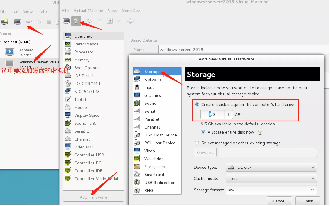This screenshot has width=330, height=206.
Task: Expand the Storage format combo box arrow
Action: click(313, 190)
